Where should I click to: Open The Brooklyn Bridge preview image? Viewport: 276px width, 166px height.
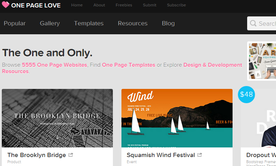[57, 118]
